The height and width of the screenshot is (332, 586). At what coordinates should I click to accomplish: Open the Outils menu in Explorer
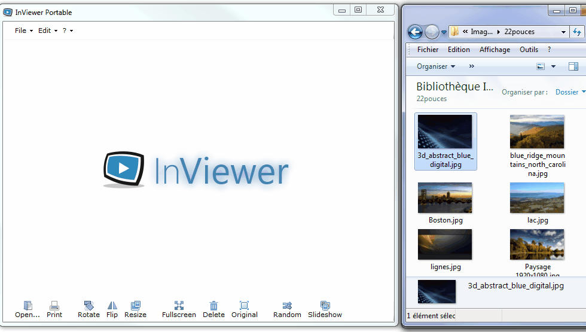pyautogui.click(x=529, y=50)
